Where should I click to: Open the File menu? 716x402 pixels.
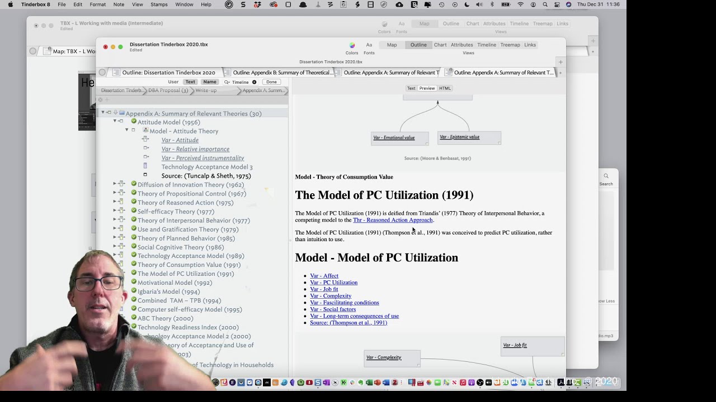(x=62, y=4)
